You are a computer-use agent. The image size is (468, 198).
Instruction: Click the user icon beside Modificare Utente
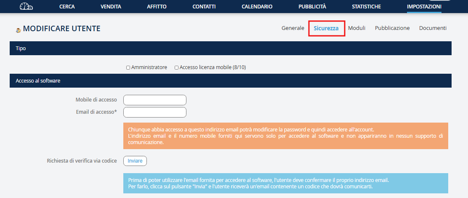tap(18, 30)
